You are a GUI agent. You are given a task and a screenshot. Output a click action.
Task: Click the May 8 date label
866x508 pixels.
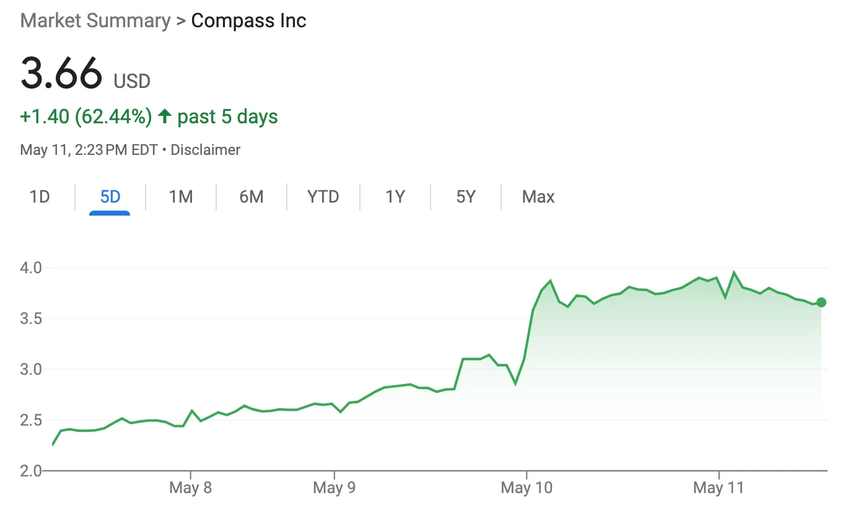coord(190,488)
